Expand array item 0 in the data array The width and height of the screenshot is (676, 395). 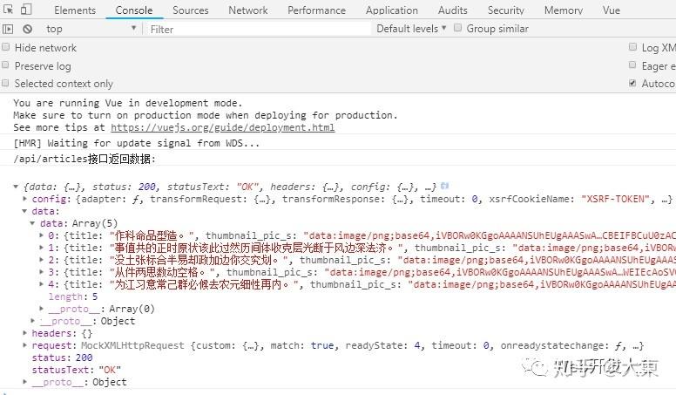(x=42, y=235)
